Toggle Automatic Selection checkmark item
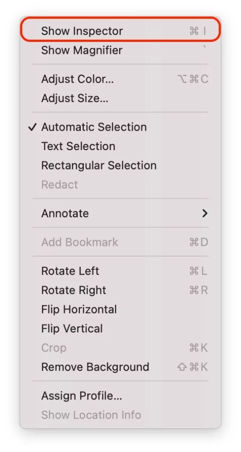This screenshot has width=241, height=452. coord(120,127)
